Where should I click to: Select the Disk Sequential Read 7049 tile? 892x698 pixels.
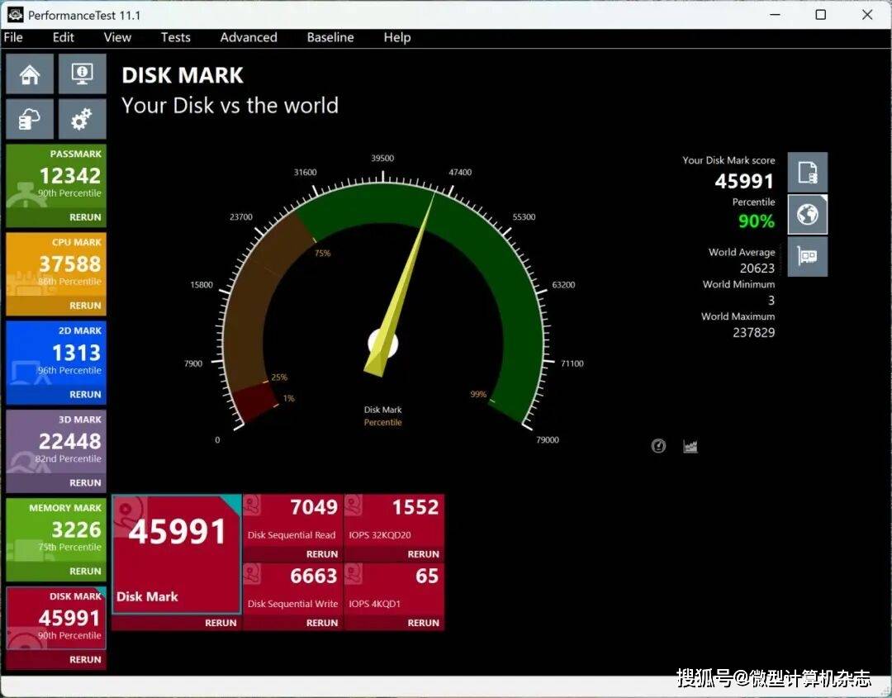[x=292, y=520]
